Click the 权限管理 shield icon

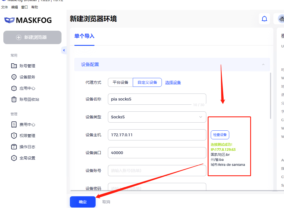point(14,136)
